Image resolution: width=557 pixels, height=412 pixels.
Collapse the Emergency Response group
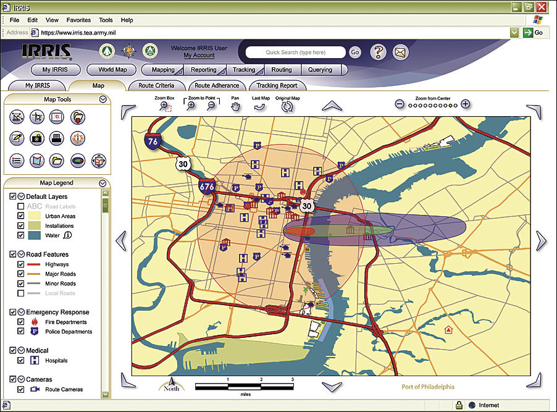pyautogui.click(x=22, y=312)
